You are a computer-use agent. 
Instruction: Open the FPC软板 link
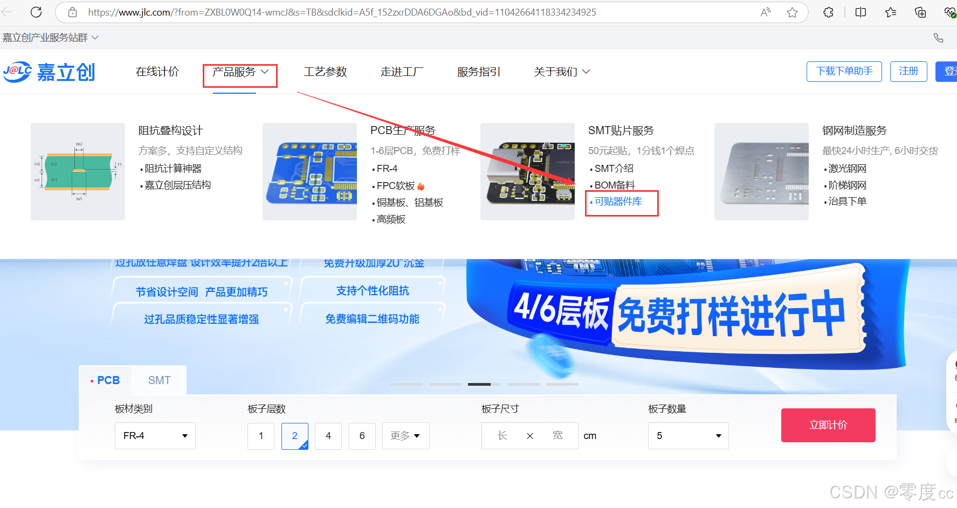click(x=395, y=186)
